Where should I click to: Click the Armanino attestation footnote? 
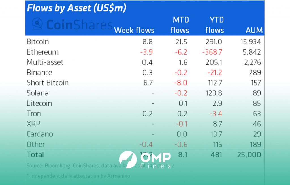pyautogui.click(x=78, y=176)
